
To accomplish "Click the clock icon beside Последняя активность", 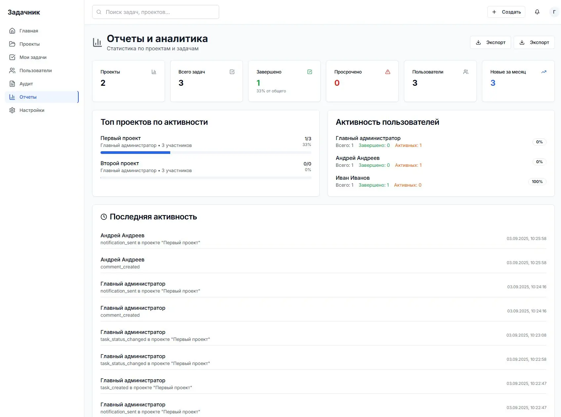I will 103,217.
